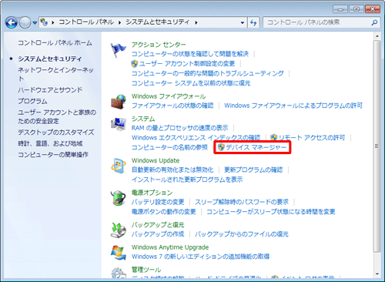Open コンピューターの一般的な問題のトラブルシューティング
Image resolution: width=385 pixels, height=282 pixels.
(x=208, y=73)
